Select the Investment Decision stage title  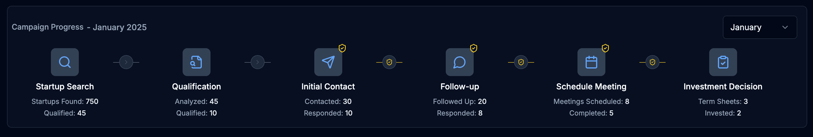(723, 86)
